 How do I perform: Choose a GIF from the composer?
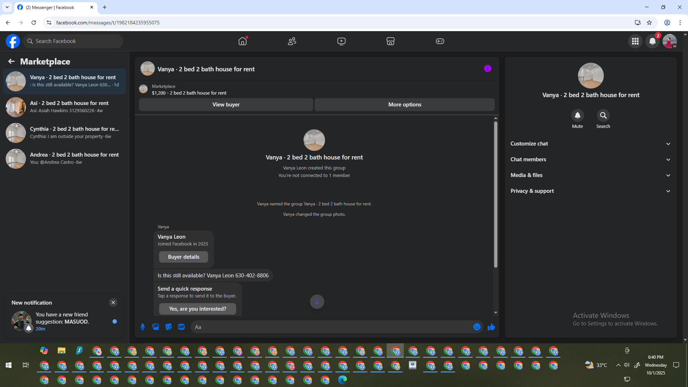point(181,327)
